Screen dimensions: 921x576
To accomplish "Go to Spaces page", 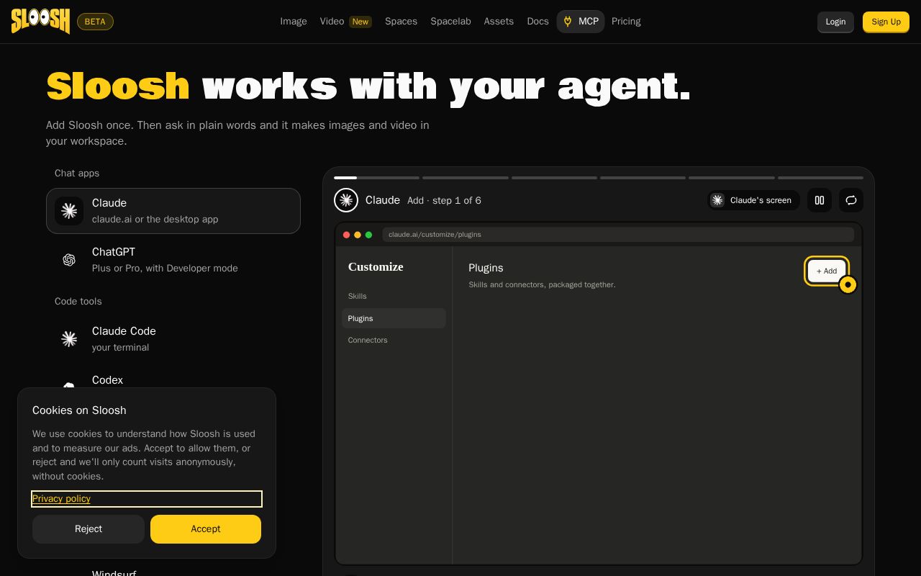I will pos(401,22).
